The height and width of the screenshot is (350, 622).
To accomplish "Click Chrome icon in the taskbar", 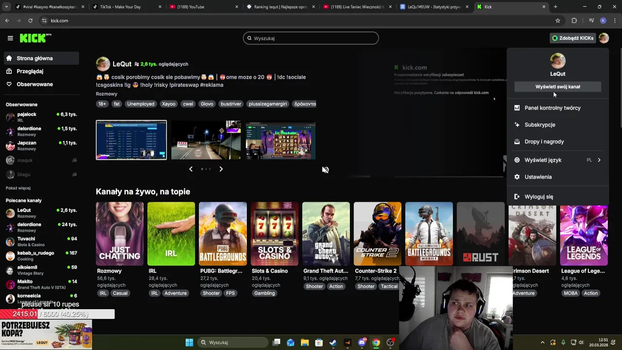I will [376, 342].
